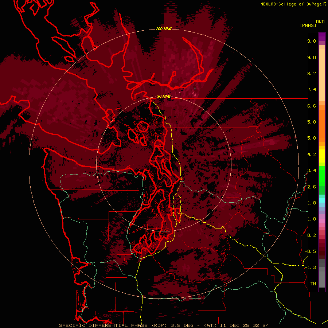The height and width of the screenshot is (328, 328).
Task: Click the 02:24 timestamp in the caption
Action: click(261, 325)
